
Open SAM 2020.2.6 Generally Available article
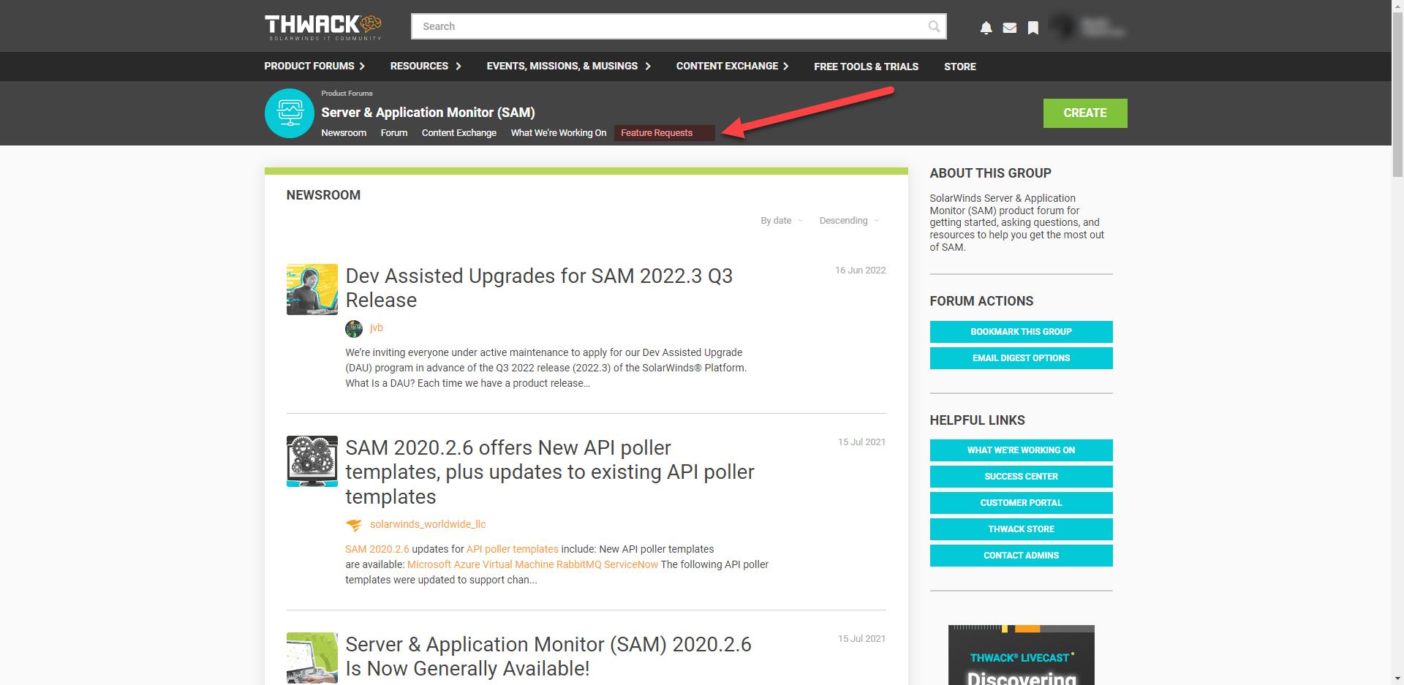pyautogui.click(x=548, y=656)
